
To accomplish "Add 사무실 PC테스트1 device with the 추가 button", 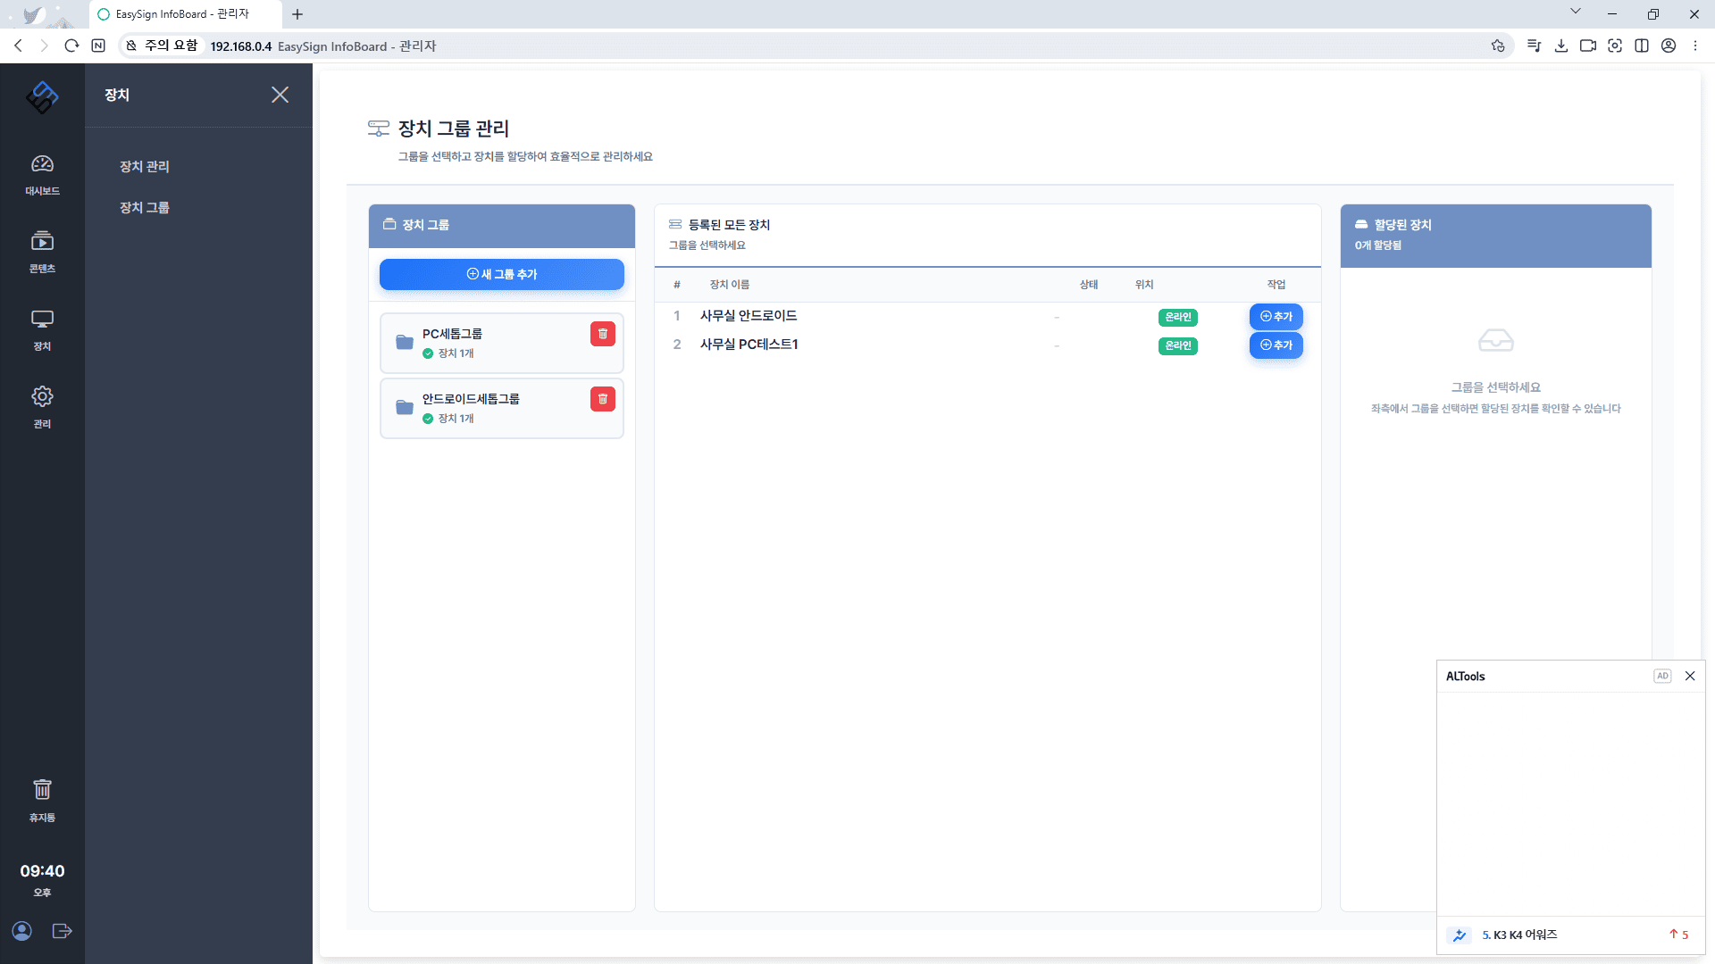I will point(1276,345).
